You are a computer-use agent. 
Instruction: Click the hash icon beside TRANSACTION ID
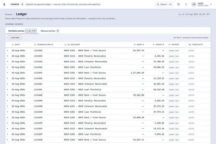pyautogui.click(x=35, y=45)
